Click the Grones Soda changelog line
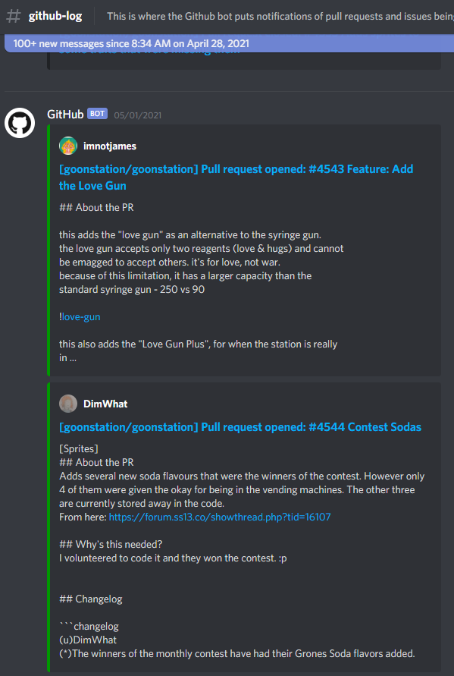 pos(237,653)
